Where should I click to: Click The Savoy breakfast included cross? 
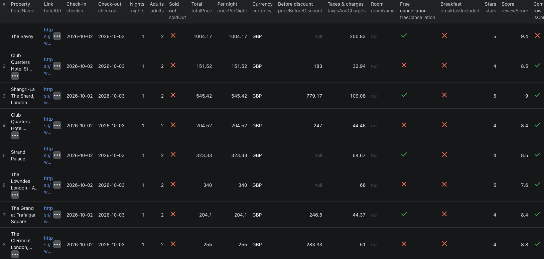click(x=444, y=35)
